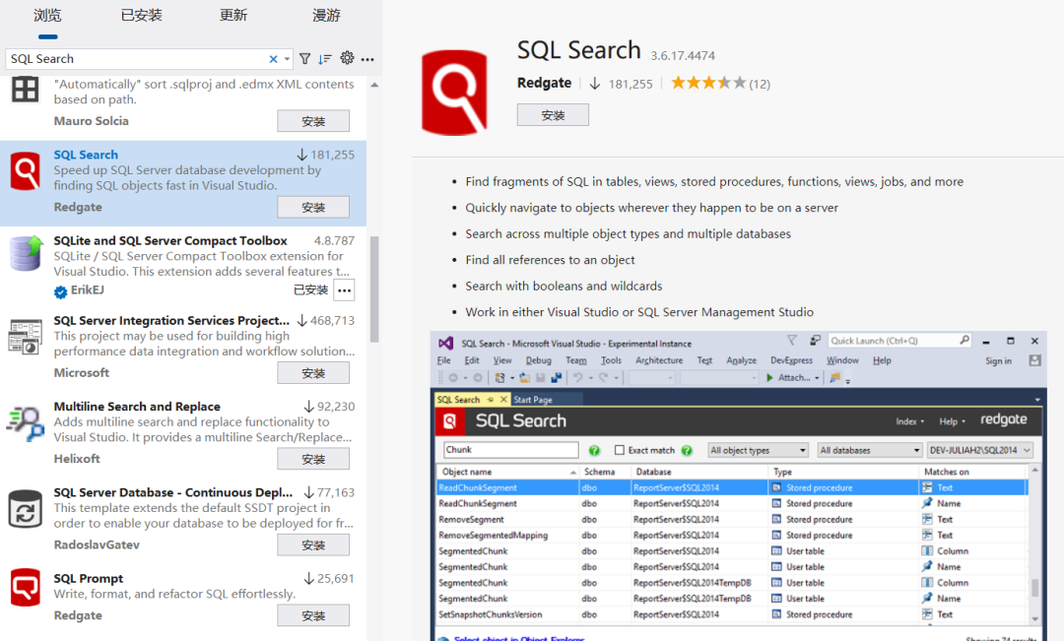1064x641 pixels.
Task: Sort by the Object name column header
Action: (506, 472)
